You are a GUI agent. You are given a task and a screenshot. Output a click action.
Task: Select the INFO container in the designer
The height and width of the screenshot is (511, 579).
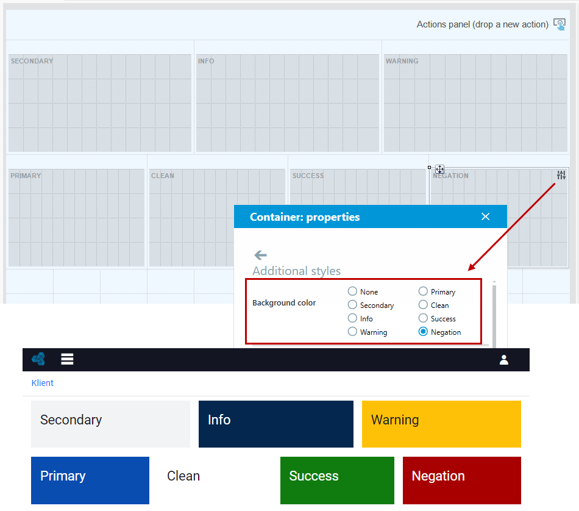coord(287,103)
